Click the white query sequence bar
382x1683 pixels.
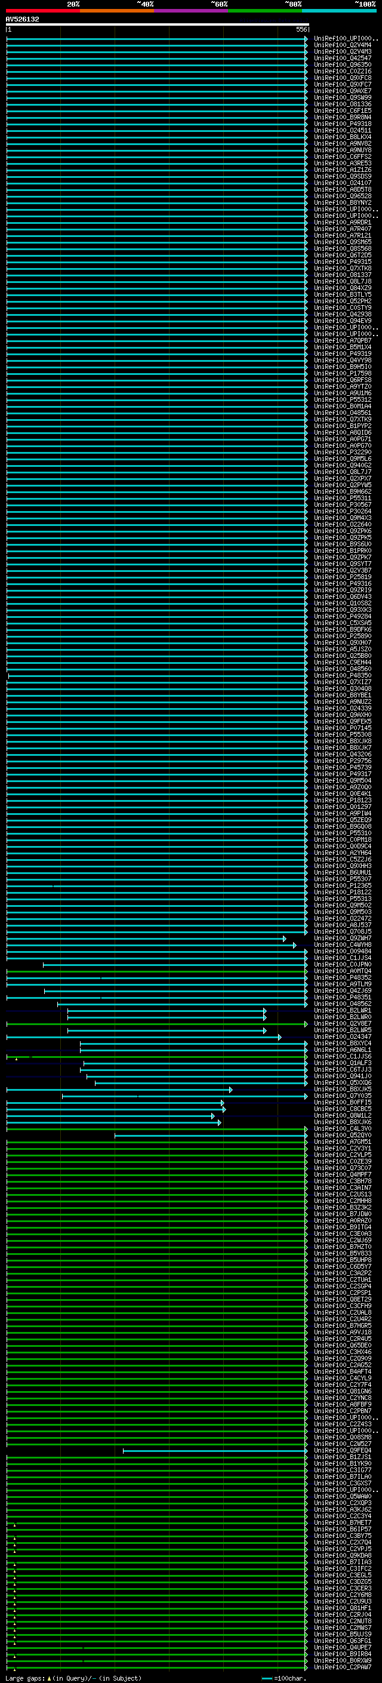click(x=158, y=24)
